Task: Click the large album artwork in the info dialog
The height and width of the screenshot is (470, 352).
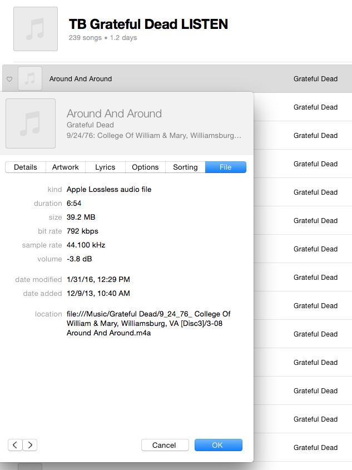Action: click(x=31, y=123)
